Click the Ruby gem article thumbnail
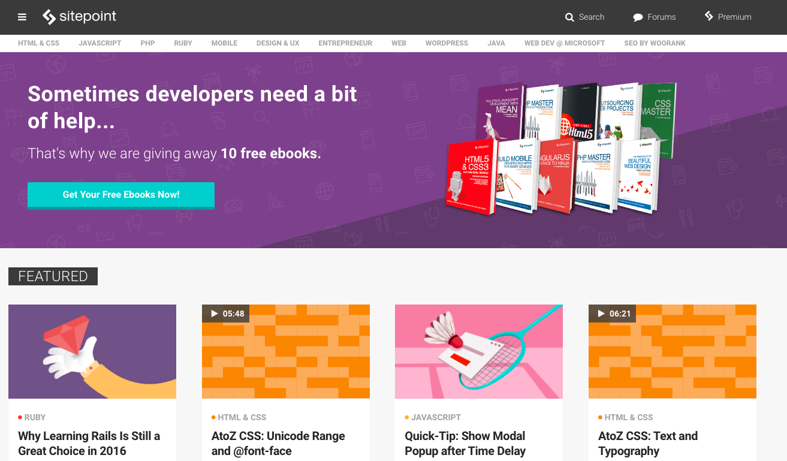787x461 pixels. 92,351
